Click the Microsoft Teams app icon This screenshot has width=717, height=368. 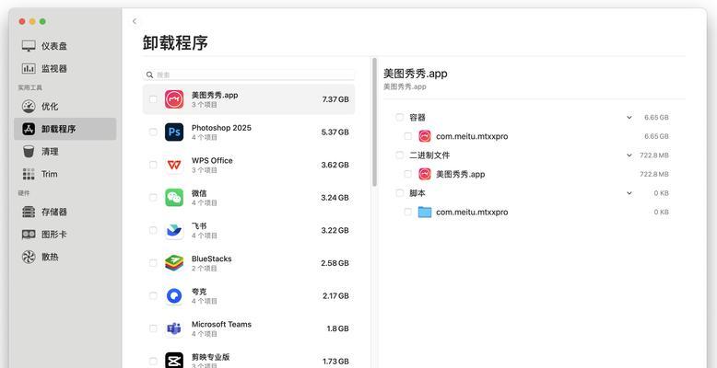[x=174, y=328]
